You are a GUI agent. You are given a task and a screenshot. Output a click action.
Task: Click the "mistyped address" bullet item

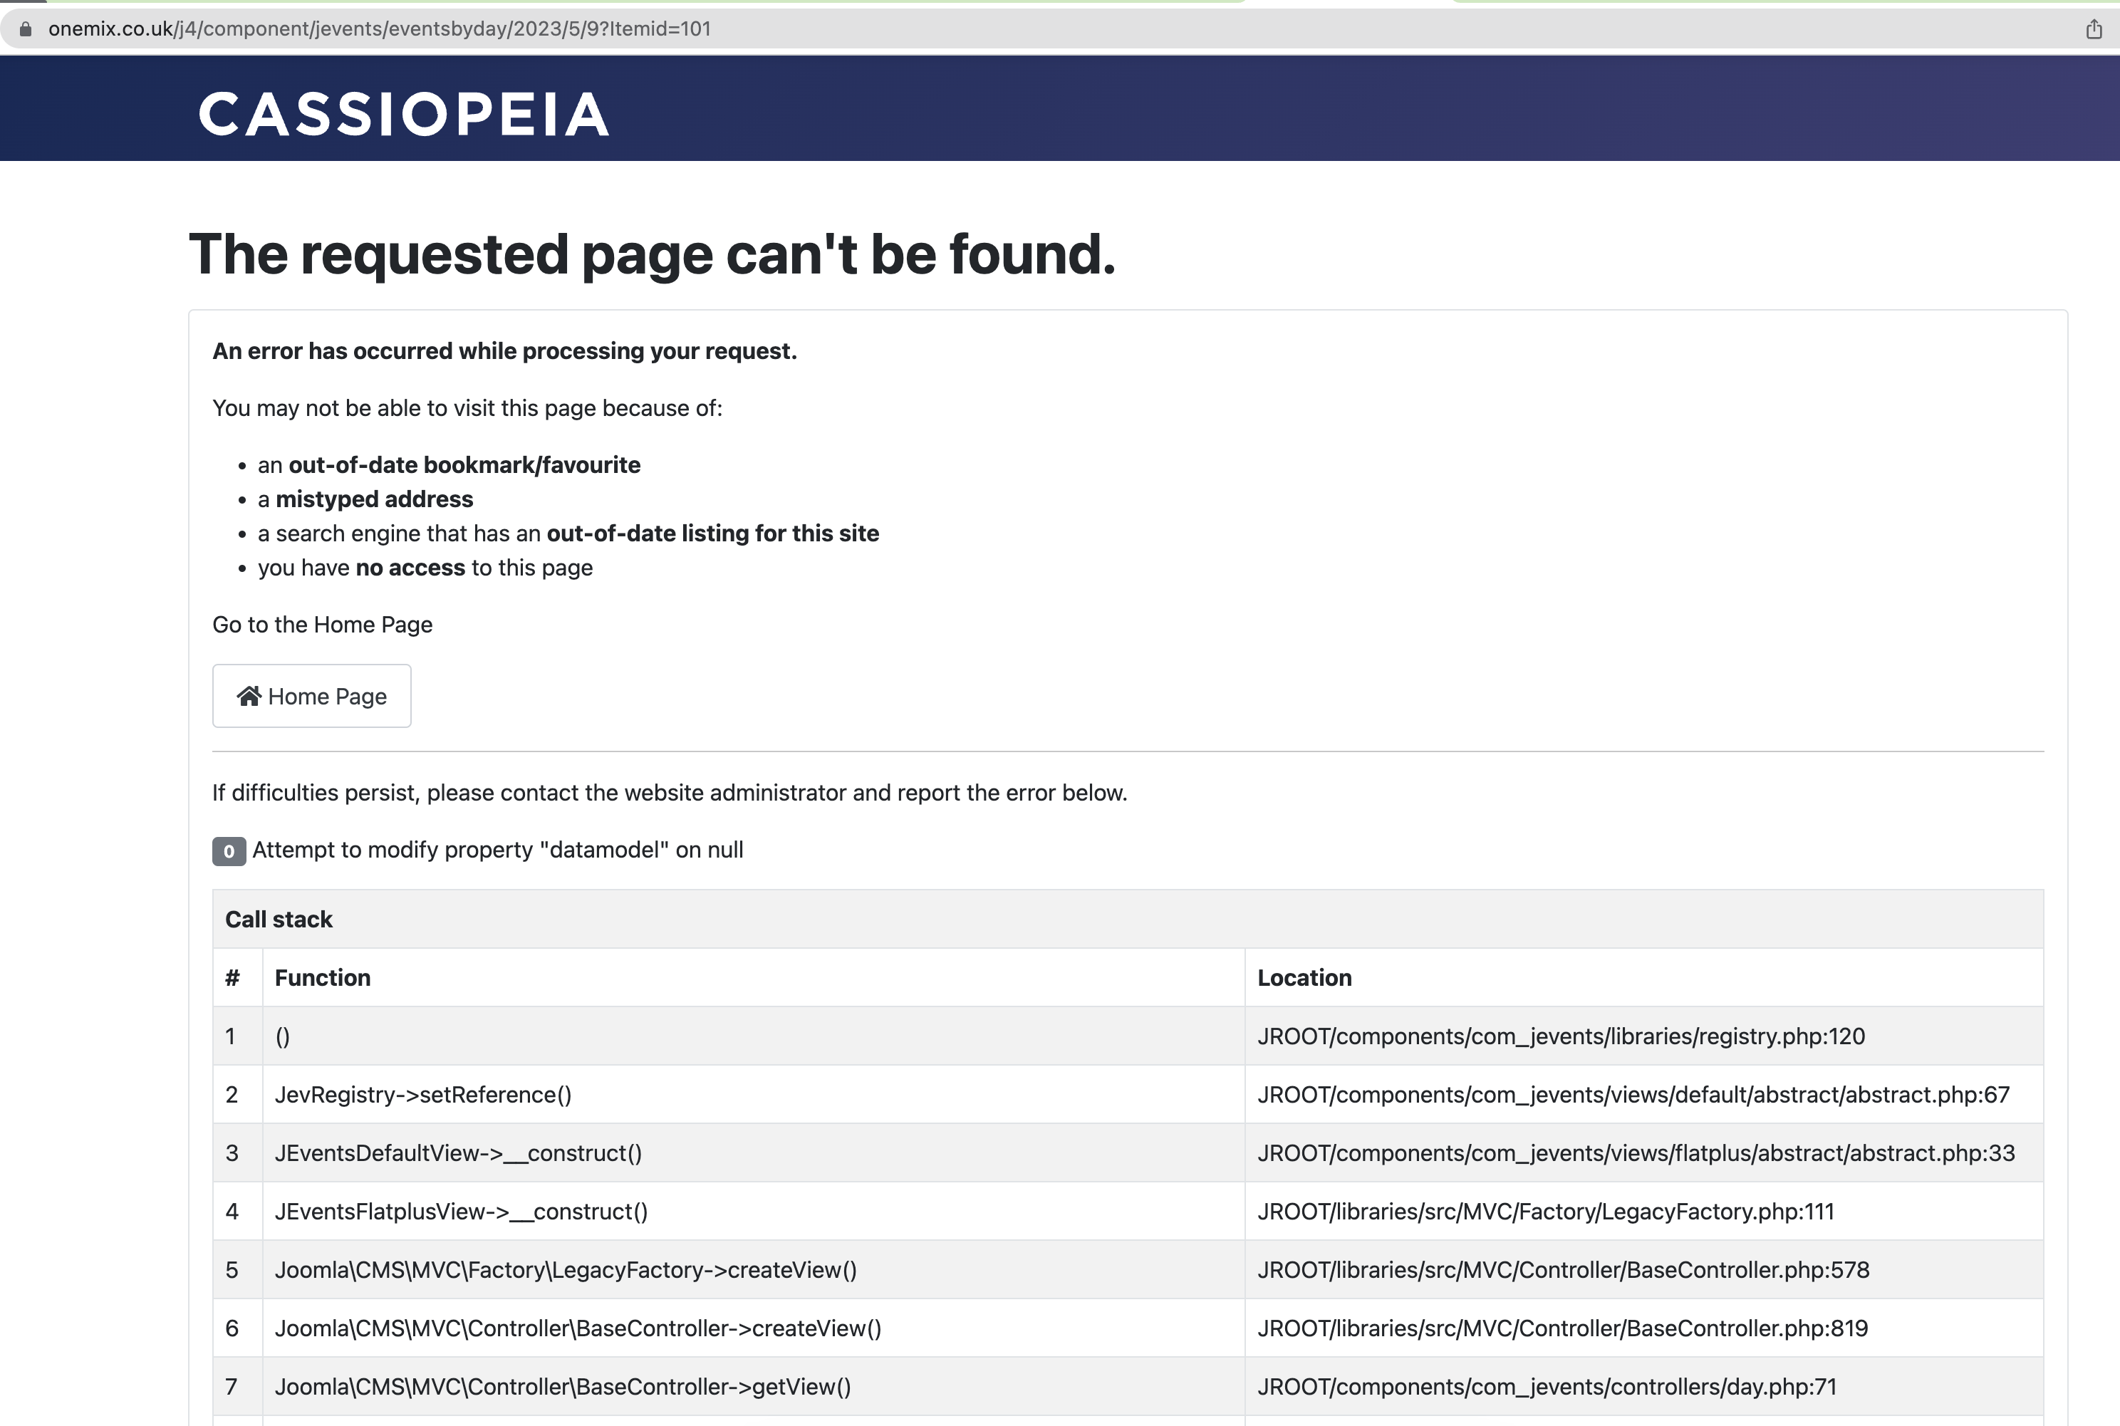pyautogui.click(x=365, y=499)
